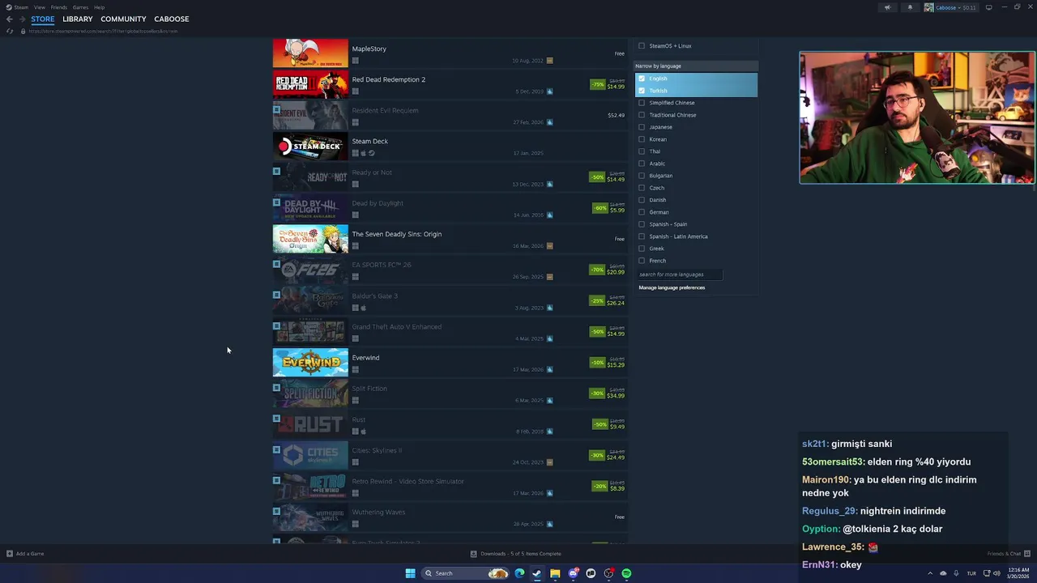Open Wuthering Waves listing
Viewport: 1037px width, 583px height.
[x=450, y=517]
